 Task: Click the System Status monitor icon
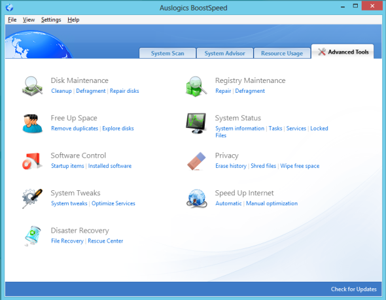click(x=196, y=124)
